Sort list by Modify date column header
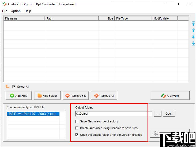196x147 pixels. 165,18
